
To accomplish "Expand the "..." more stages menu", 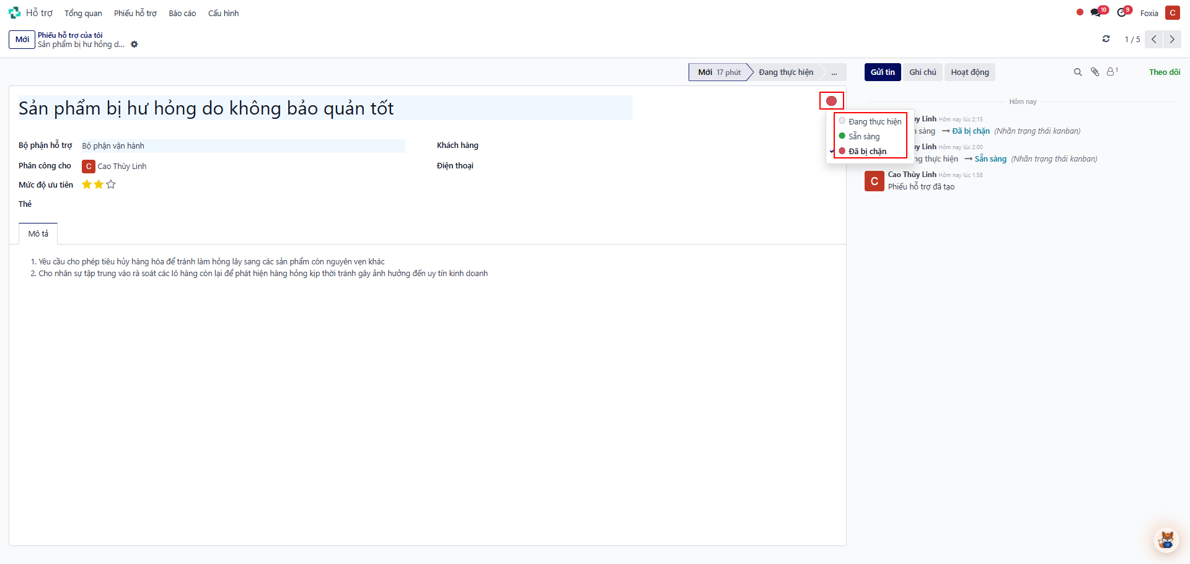I will click(x=834, y=72).
